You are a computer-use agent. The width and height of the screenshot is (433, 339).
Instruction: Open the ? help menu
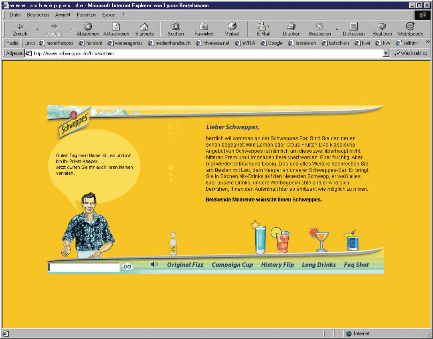click(x=123, y=15)
